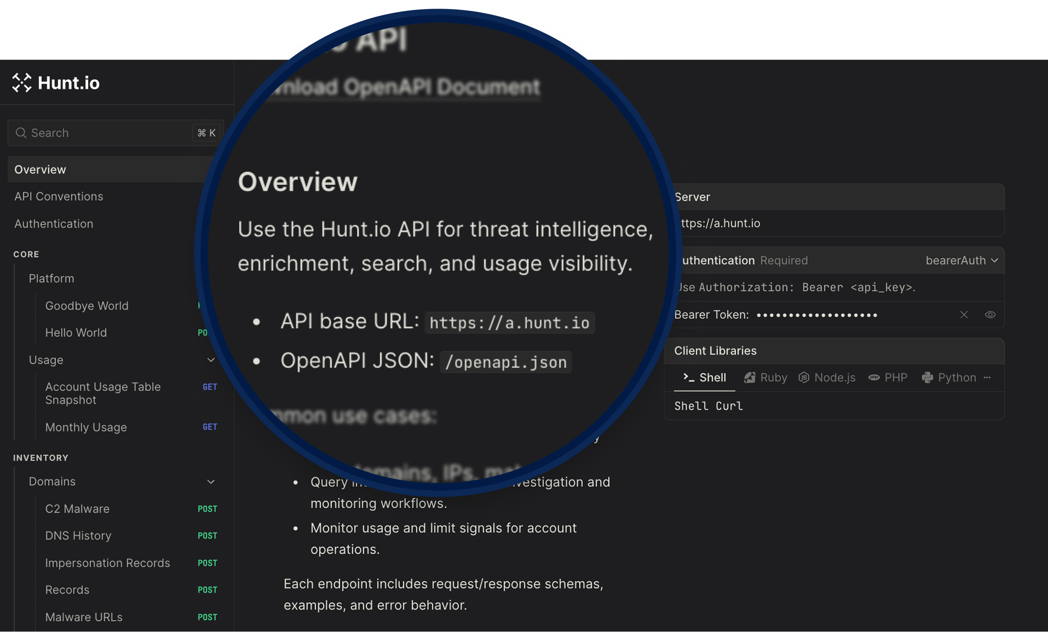Toggle Bearer Token visibility eye icon
This screenshot has width=1048, height=632.
(x=990, y=315)
